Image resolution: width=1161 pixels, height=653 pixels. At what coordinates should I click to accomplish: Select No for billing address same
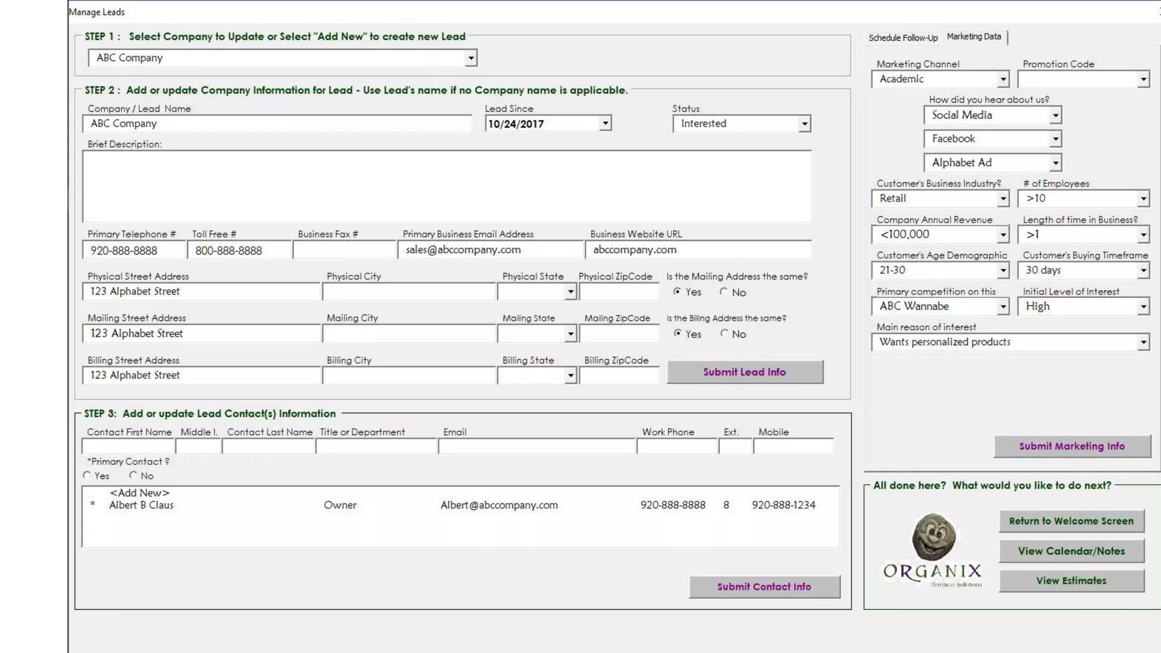coord(724,333)
